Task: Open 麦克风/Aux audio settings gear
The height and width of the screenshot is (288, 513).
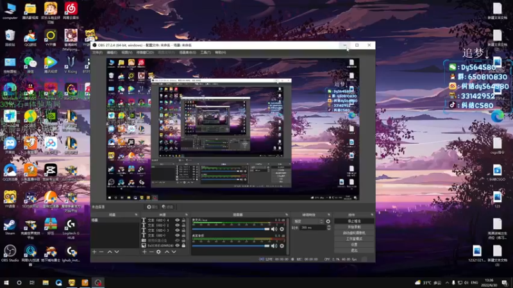Action: pyautogui.click(x=282, y=229)
